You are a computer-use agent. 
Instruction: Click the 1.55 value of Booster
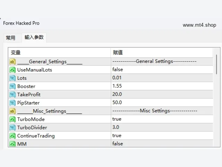click(117, 86)
